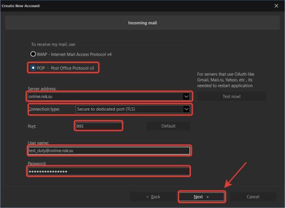Proceed by clicking the Next button
285x208 pixels.
pos(201,196)
